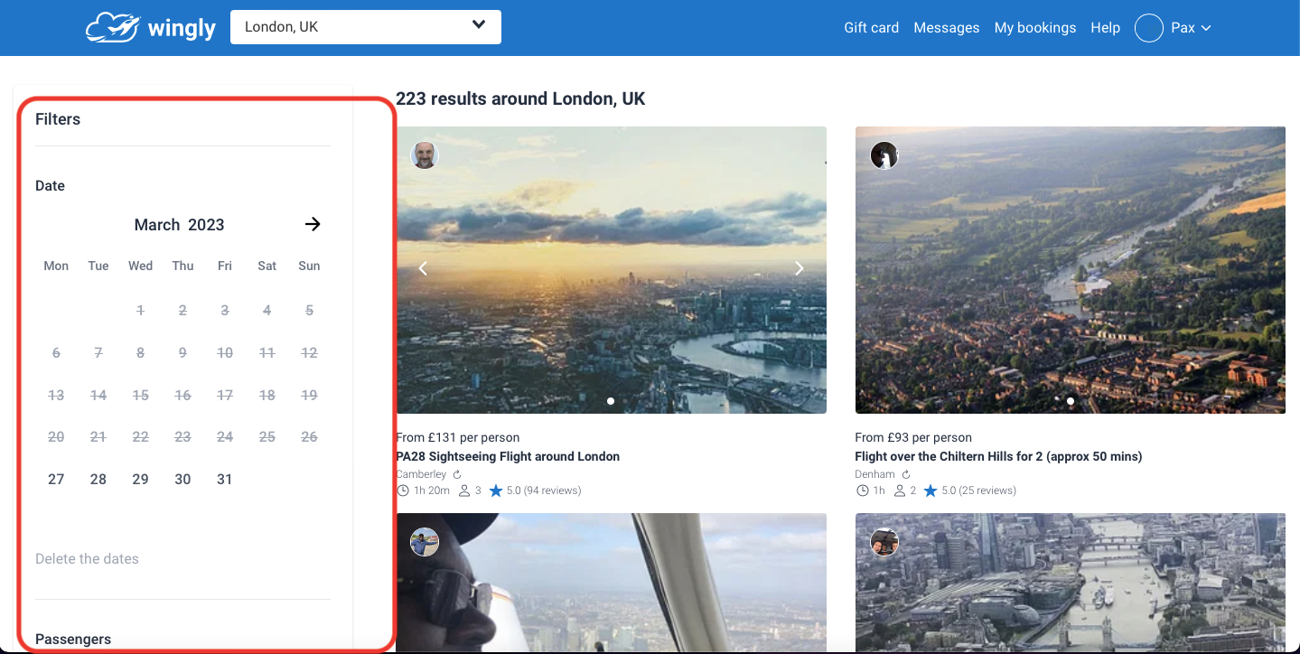The image size is (1300, 654).
Task: Go to My bookings
Action: click(1034, 28)
